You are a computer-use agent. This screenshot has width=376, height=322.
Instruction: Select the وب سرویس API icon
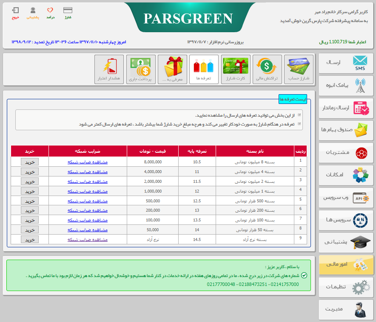point(346,198)
